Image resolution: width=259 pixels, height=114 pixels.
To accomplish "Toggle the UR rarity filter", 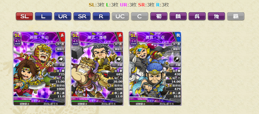I will coord(63,16).
